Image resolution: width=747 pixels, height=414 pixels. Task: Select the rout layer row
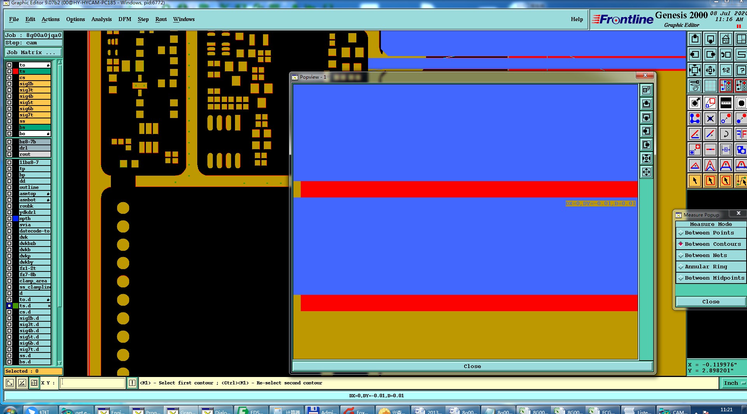35,154
